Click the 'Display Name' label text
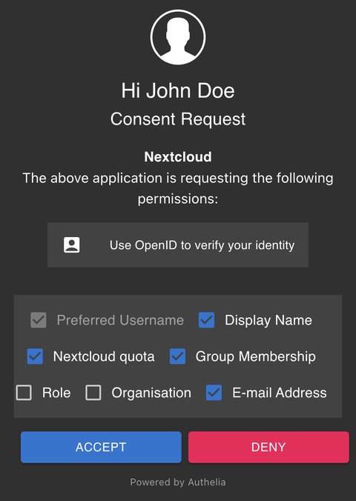 268,320
